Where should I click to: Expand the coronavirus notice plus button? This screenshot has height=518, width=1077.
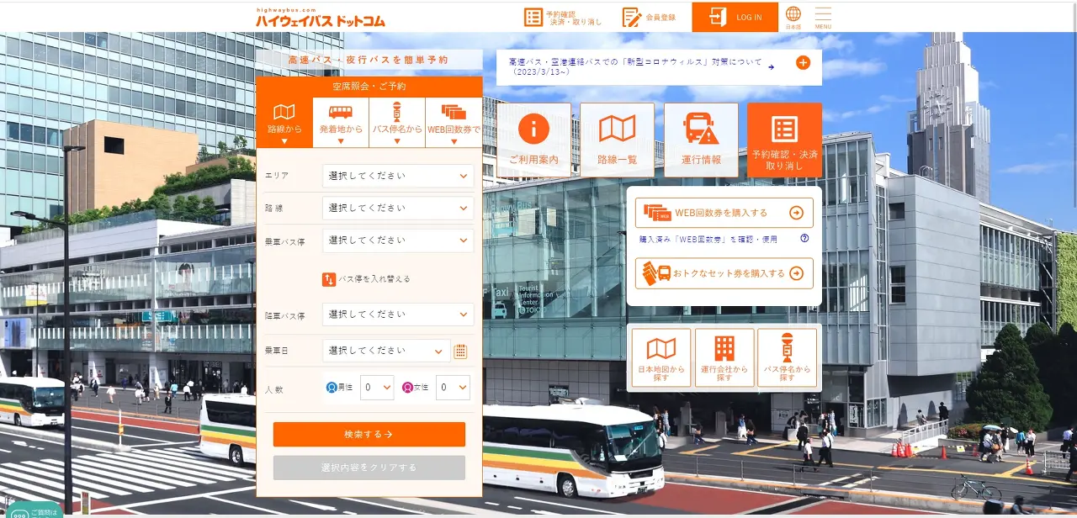pos(805,61)
